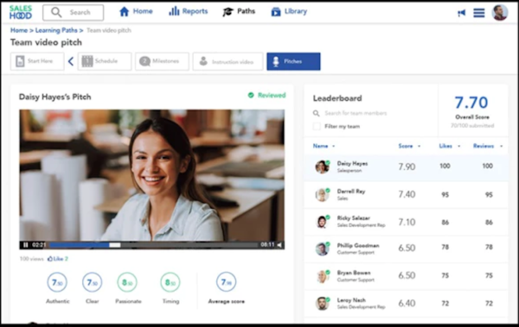Open the Library nav item

289,11
